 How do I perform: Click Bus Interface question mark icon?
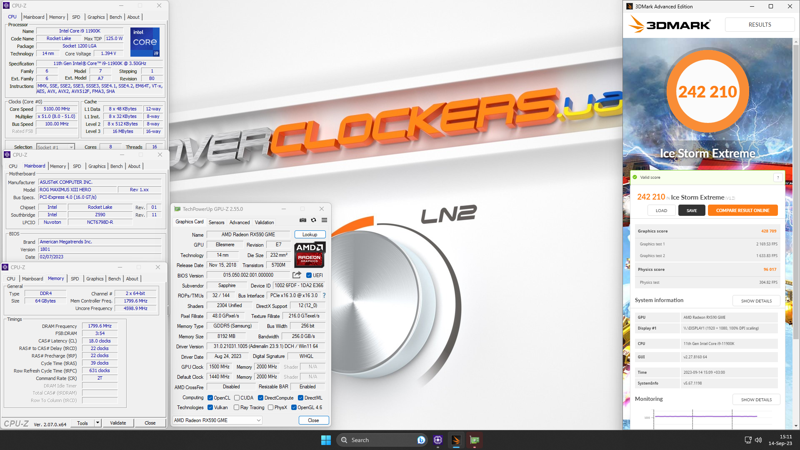click(324, 295)
